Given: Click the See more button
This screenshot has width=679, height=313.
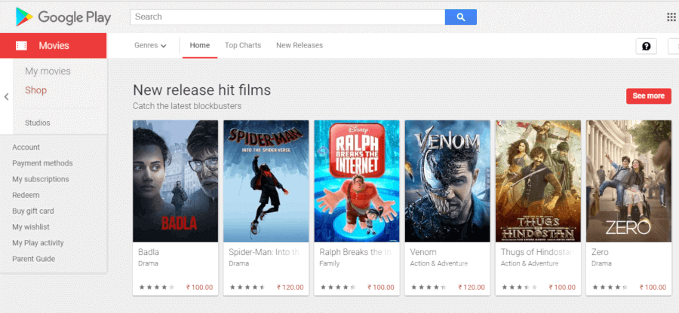Looking at the screenshot, I should 648,96.
